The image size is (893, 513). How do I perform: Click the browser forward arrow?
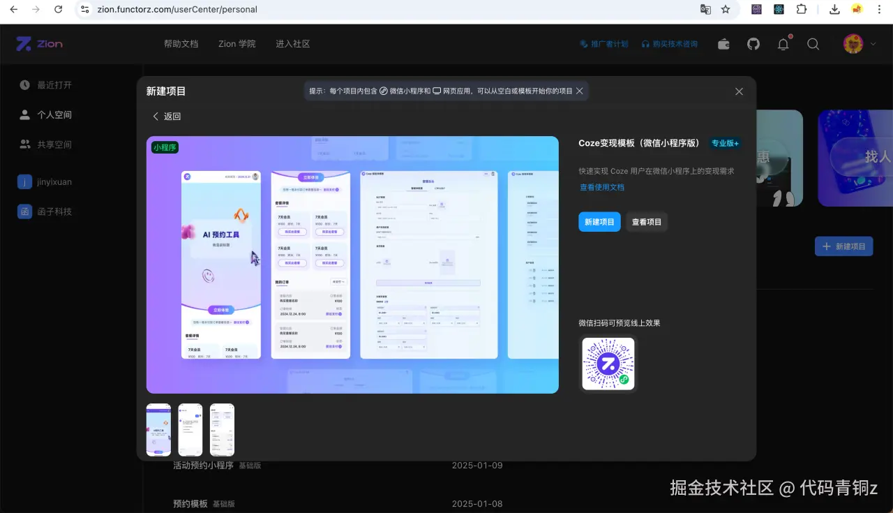click(36, 10)
